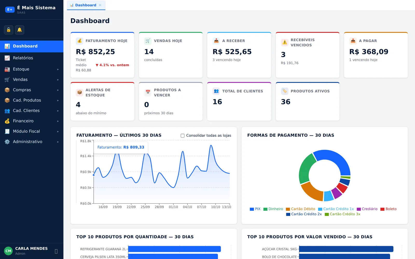Click the chart icon beside Relatórios
415x259 pixels.
coord(7,58)
